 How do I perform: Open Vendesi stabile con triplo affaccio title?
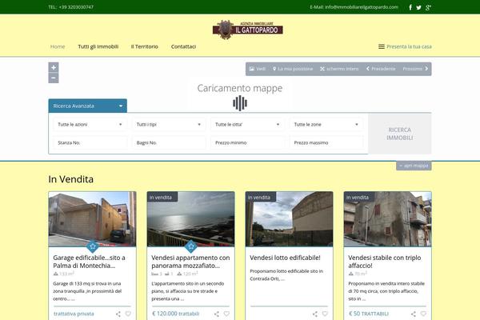click(385, 262)
